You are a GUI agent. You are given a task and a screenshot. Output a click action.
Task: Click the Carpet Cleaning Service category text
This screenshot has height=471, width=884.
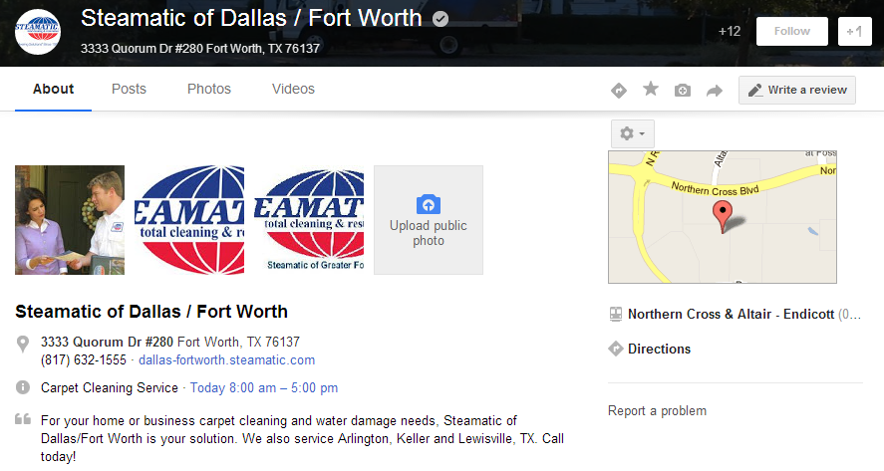click(x=110, y=387)
